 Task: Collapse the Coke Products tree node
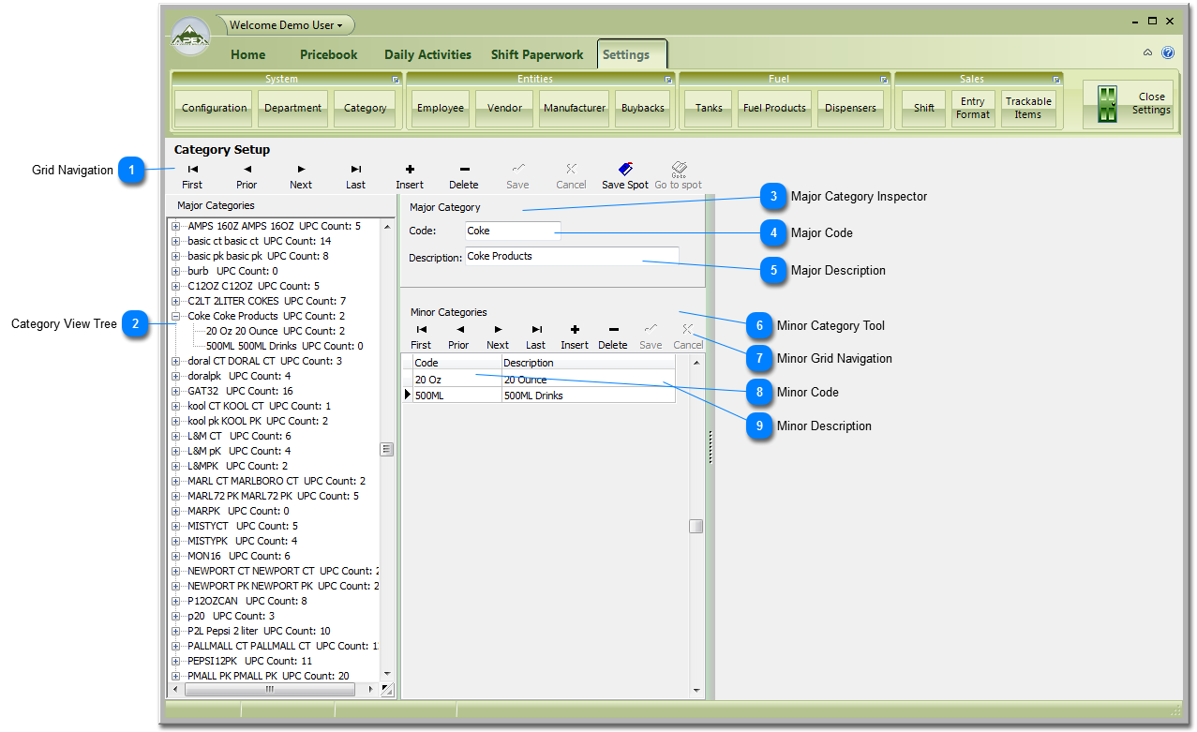[175, 316]
